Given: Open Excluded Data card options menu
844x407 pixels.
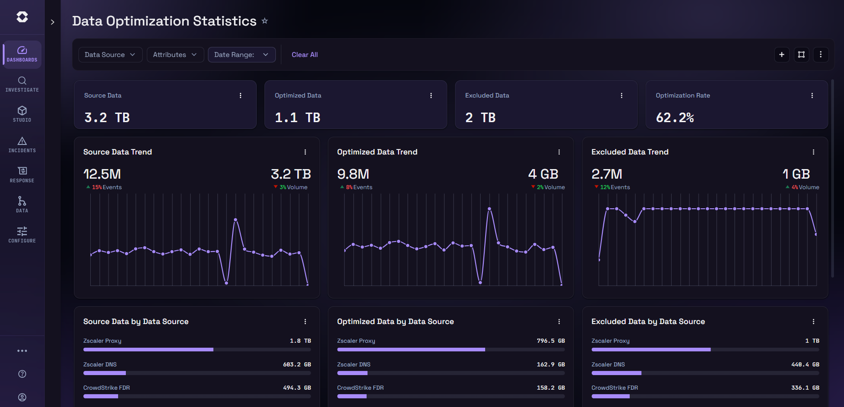Looking at the screenshot, I should click(x=621, y=96).
